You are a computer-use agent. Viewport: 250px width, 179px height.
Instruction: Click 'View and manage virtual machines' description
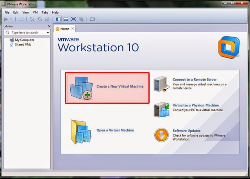point(200,86)
